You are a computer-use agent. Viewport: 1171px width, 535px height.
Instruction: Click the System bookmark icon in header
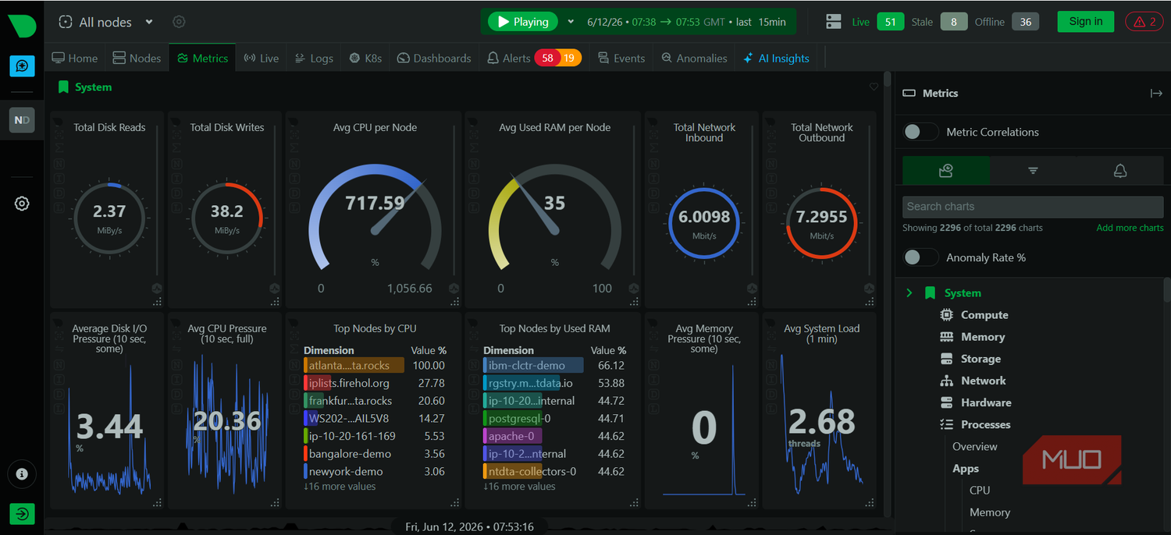click(x=64, y=87)
